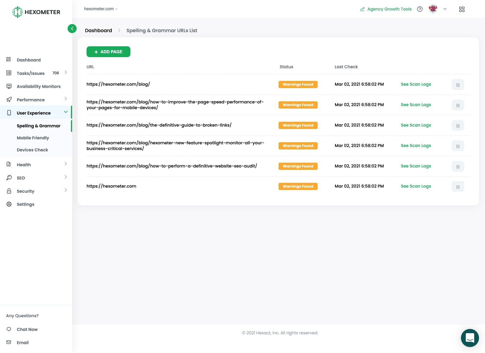The image size is (485, 353).
Task: See Scan Logs for website-seo-audit row
Action: point(416,166)
